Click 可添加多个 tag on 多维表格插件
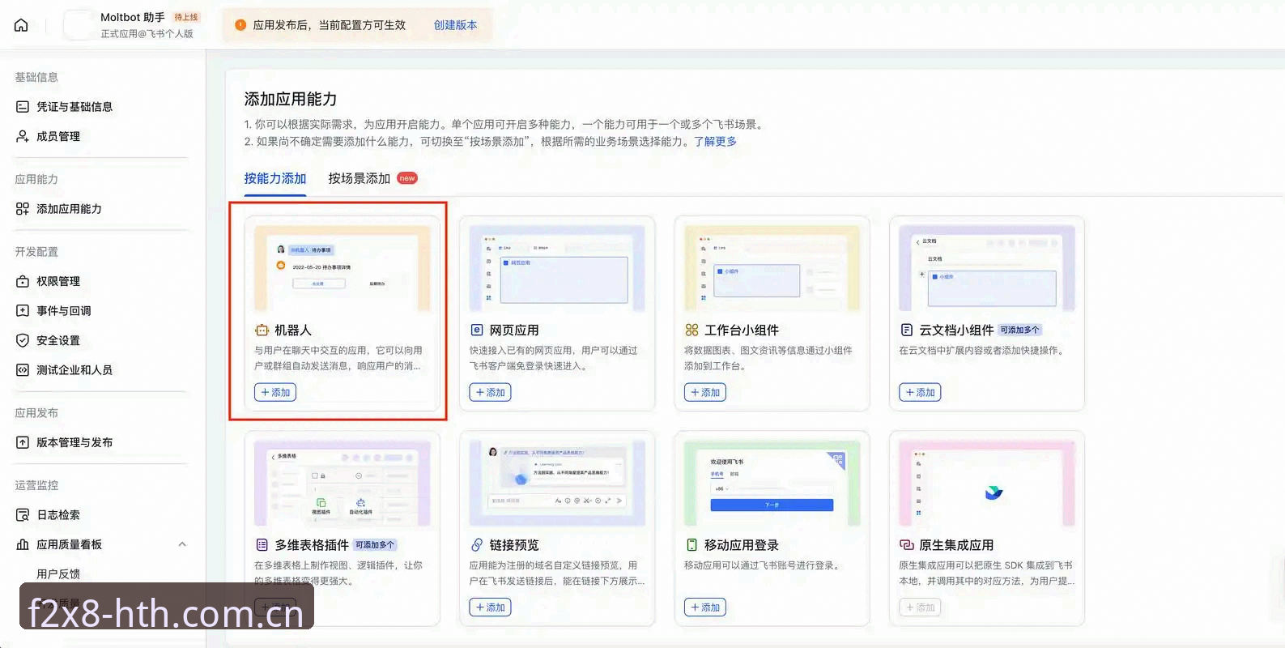 click(x=375, y=545)
